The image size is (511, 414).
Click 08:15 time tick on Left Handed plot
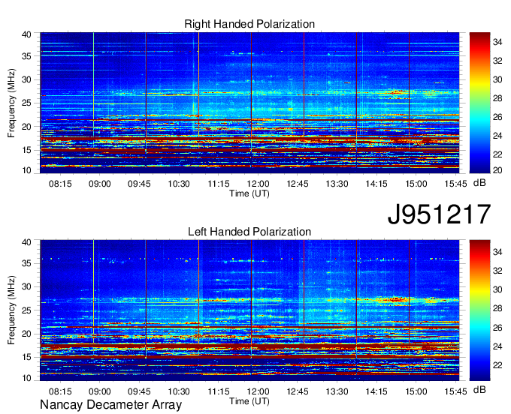(60, 391)
